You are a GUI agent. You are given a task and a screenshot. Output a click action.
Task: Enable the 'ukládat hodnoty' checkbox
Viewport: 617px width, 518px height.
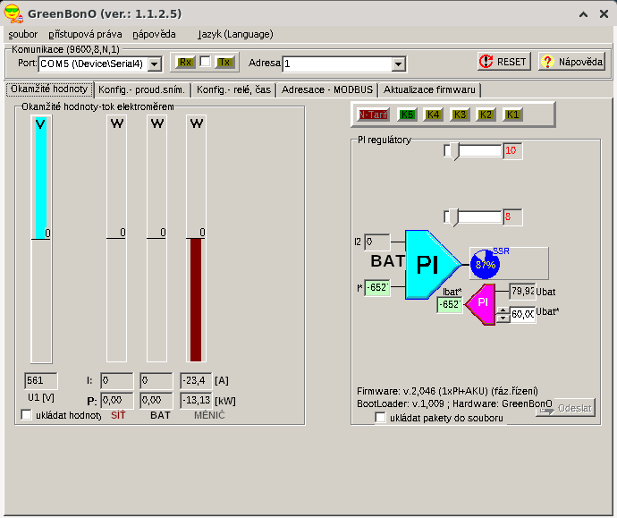26,415
